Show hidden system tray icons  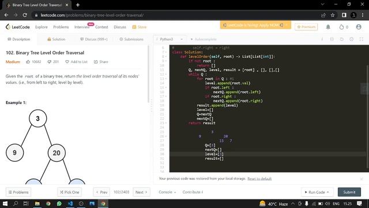click(x=293, y=203)
